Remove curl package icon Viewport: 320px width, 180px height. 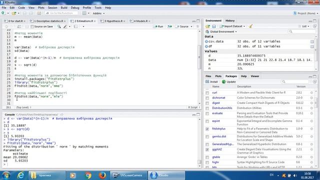311,92
